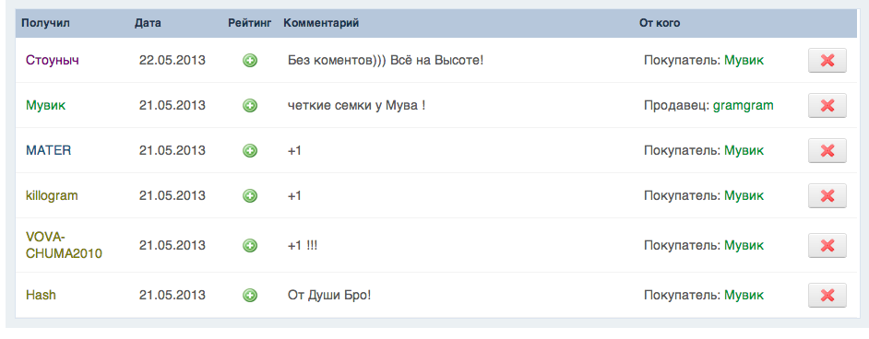869x339 pixels.
Task: Click the Рейтинг column header
Action: tap(250, 23)
